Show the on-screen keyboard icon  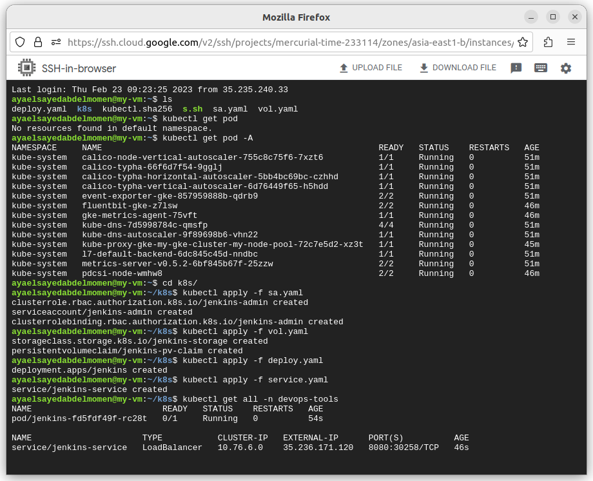pos(540,68)
